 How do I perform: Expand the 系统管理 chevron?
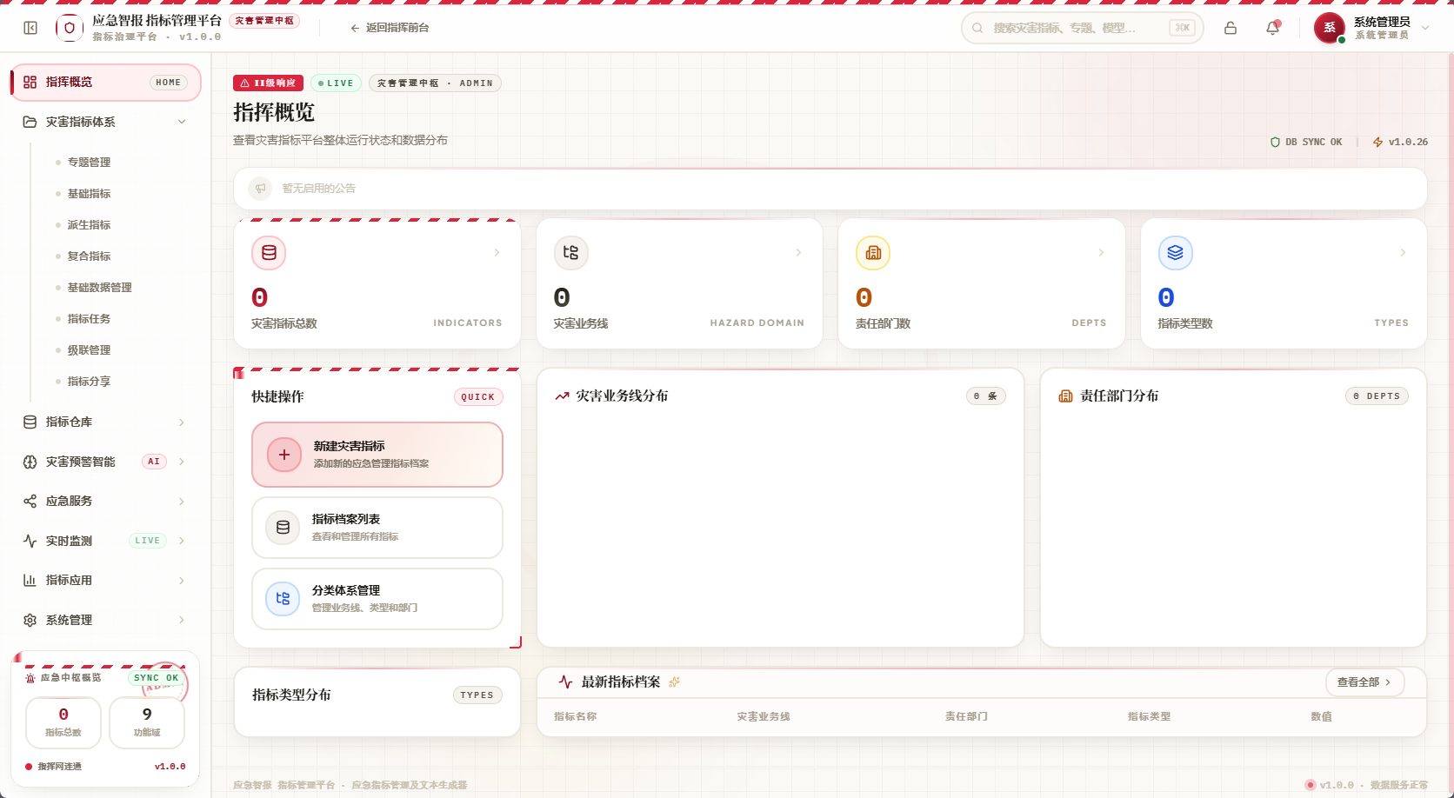coord(182,620)
